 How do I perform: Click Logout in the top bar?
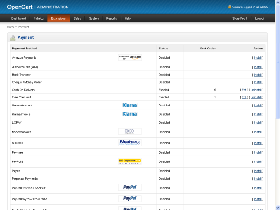click(259, 18)
